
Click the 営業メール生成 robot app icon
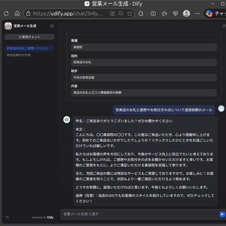point(8,26)
